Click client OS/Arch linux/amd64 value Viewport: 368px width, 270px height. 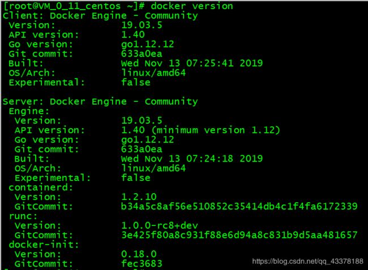tap(153, 73)
